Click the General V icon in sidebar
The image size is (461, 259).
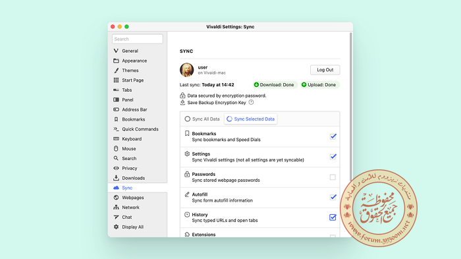[x=116, y=51]
